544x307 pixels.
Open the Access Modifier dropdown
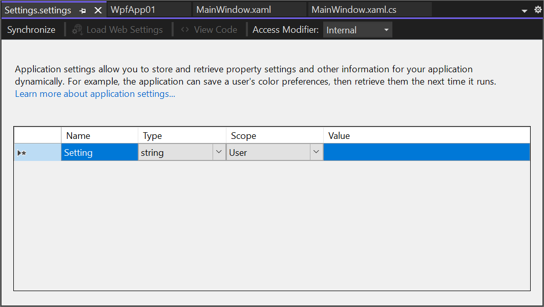click(387, 30)
